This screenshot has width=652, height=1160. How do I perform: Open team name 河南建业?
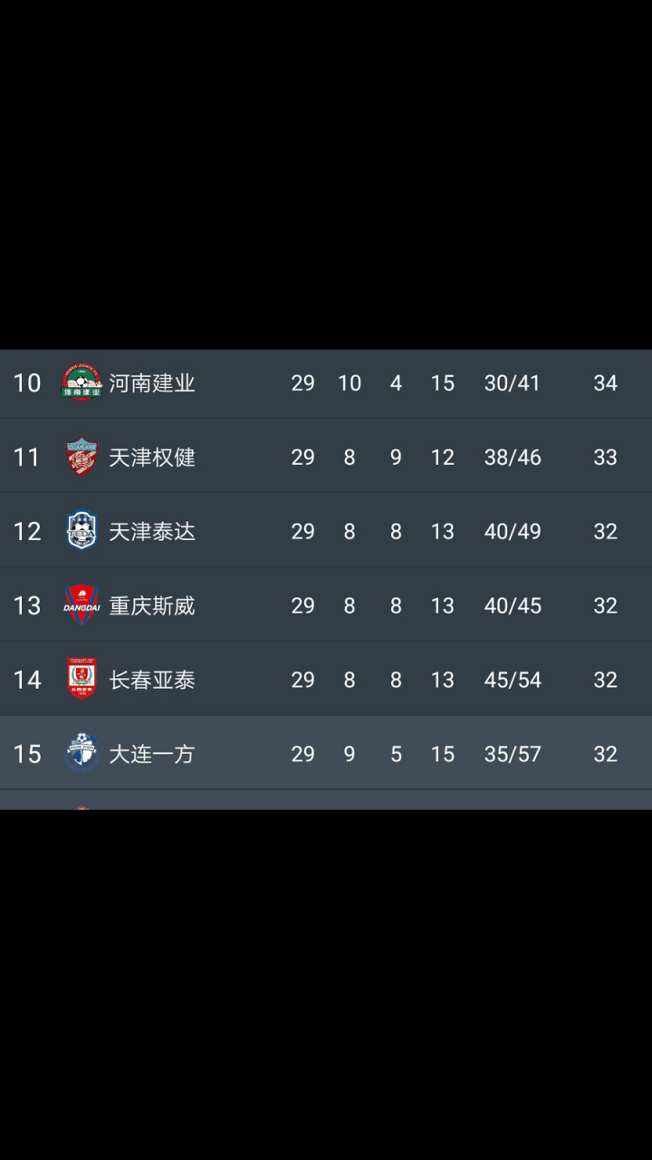tap(152, 383)
